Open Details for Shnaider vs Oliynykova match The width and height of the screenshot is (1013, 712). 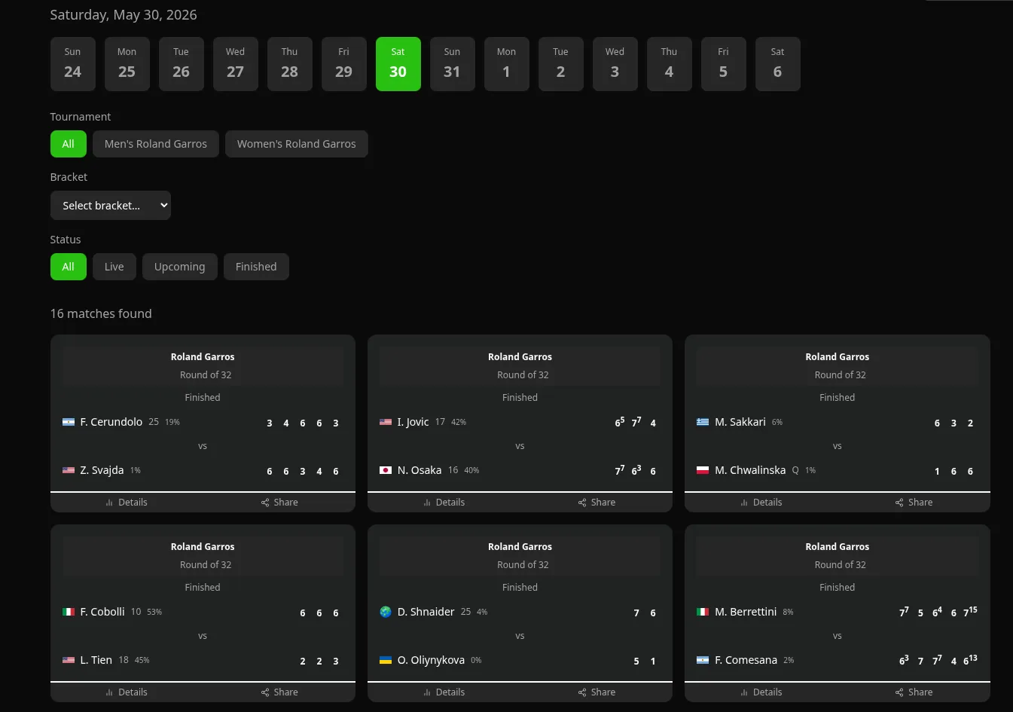tap(444, 692)
